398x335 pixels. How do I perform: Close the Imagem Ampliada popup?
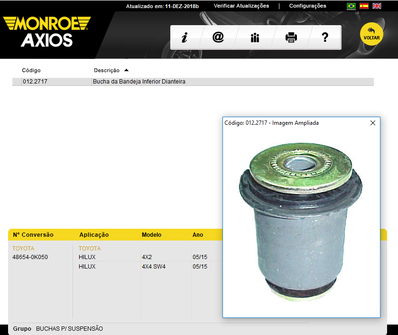[372, 123]
